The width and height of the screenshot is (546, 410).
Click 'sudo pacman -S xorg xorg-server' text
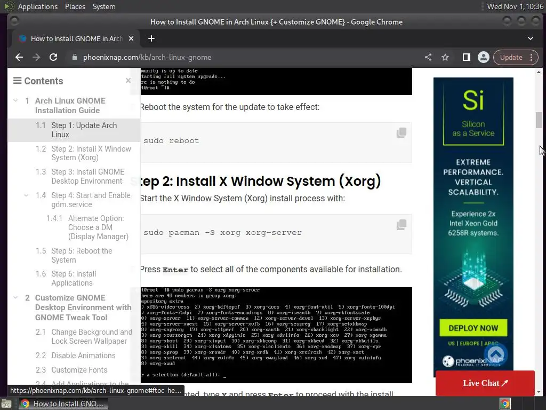click(x=222, y=233)
